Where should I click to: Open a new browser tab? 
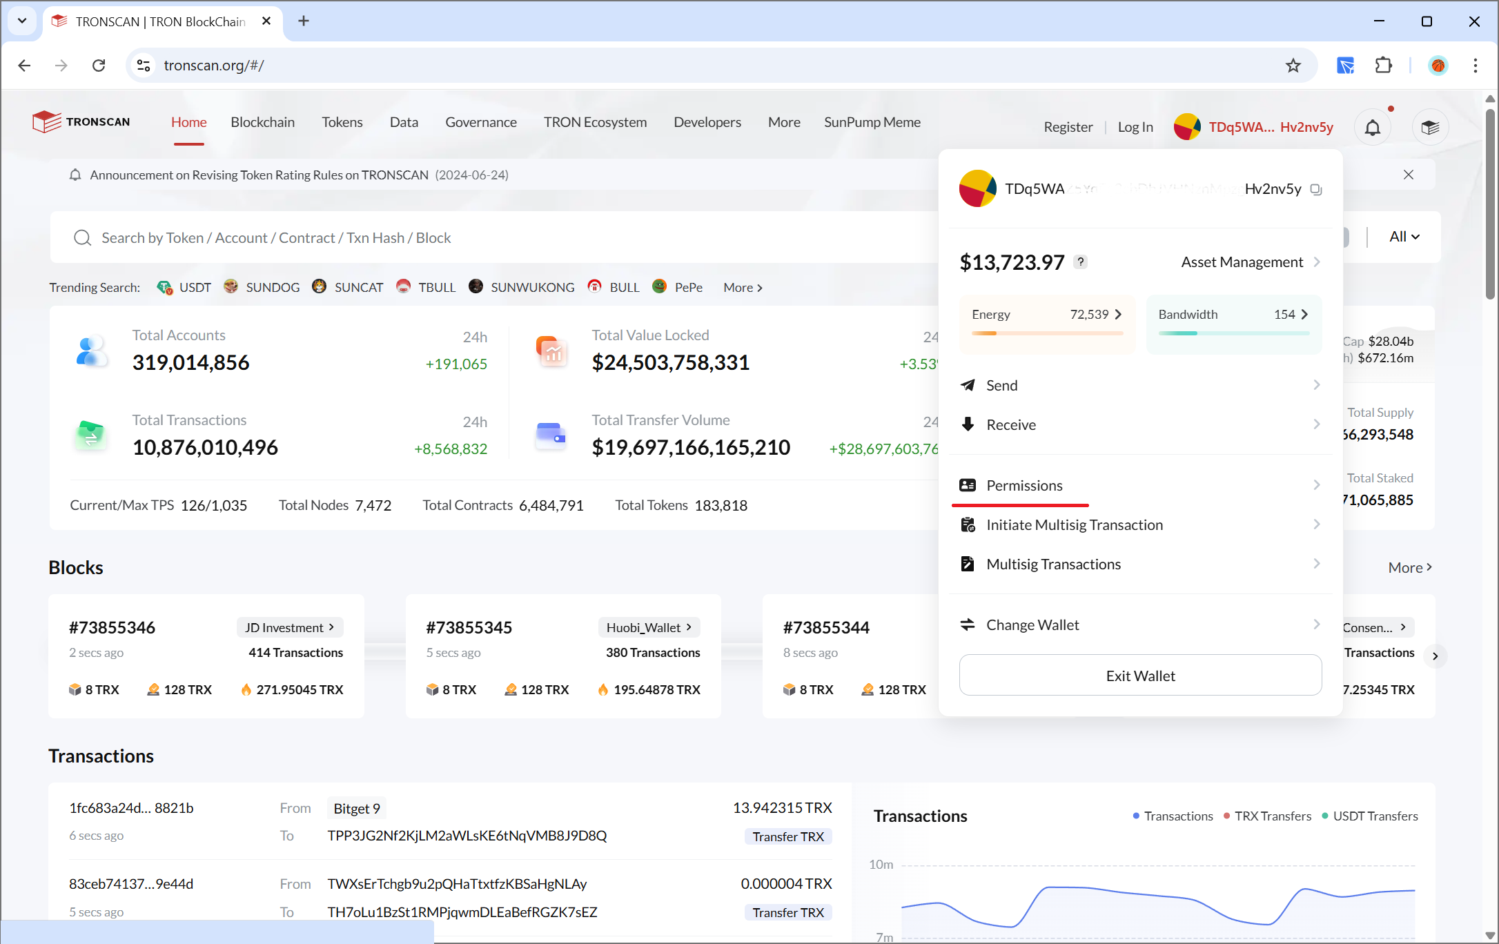(x=304, y=21)
